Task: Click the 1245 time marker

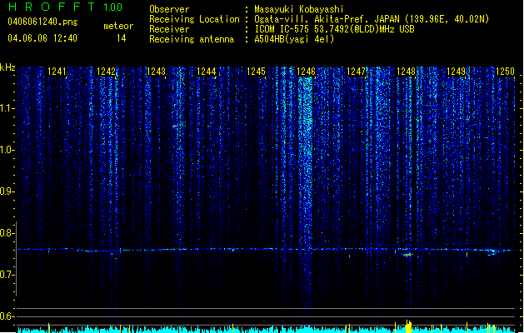Action: [256, 72]
